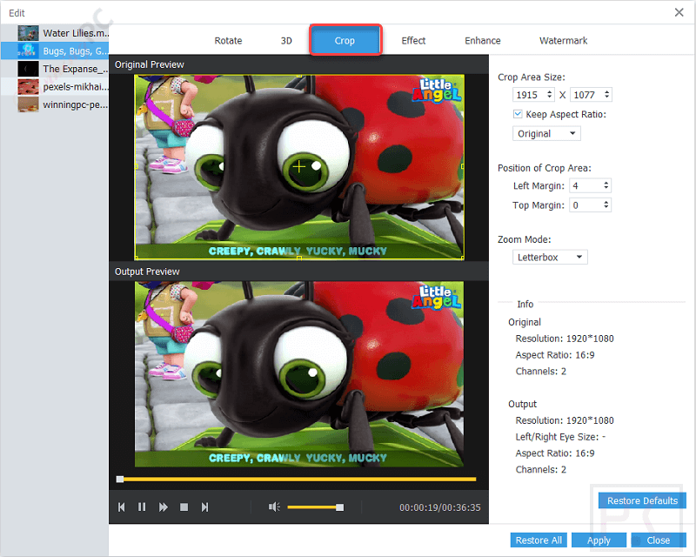Click Output Resolution: 1920*1080 text
This screenshot has width=696, height=557.
(x=564, y=420)
